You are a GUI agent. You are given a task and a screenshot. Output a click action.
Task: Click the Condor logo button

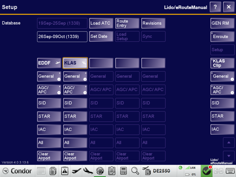tap(17, 171)
